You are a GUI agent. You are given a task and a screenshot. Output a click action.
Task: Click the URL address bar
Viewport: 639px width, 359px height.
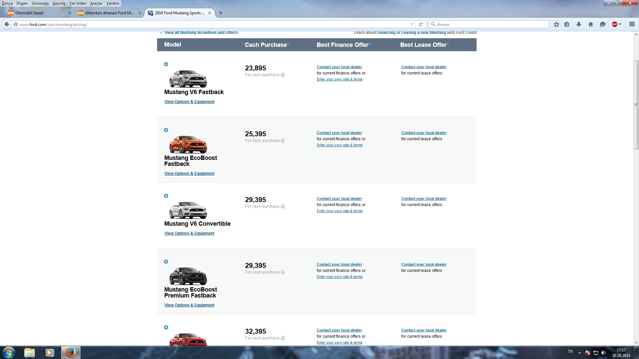coord(213,24)
